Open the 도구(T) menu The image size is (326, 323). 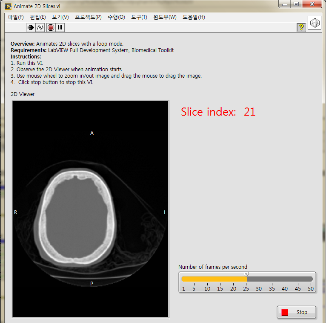[x=139, y=17]
